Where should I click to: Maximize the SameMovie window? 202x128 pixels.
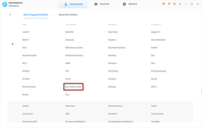tap(192, 4)
